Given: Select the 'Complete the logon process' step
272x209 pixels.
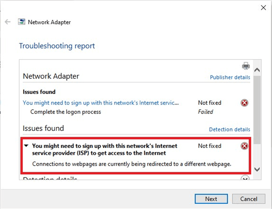Looking at the screenshot, I should (x=65, y=112).
